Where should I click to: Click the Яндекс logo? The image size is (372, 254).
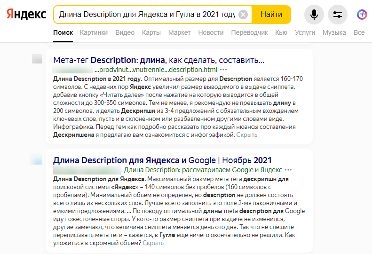[x=26, y=14]
